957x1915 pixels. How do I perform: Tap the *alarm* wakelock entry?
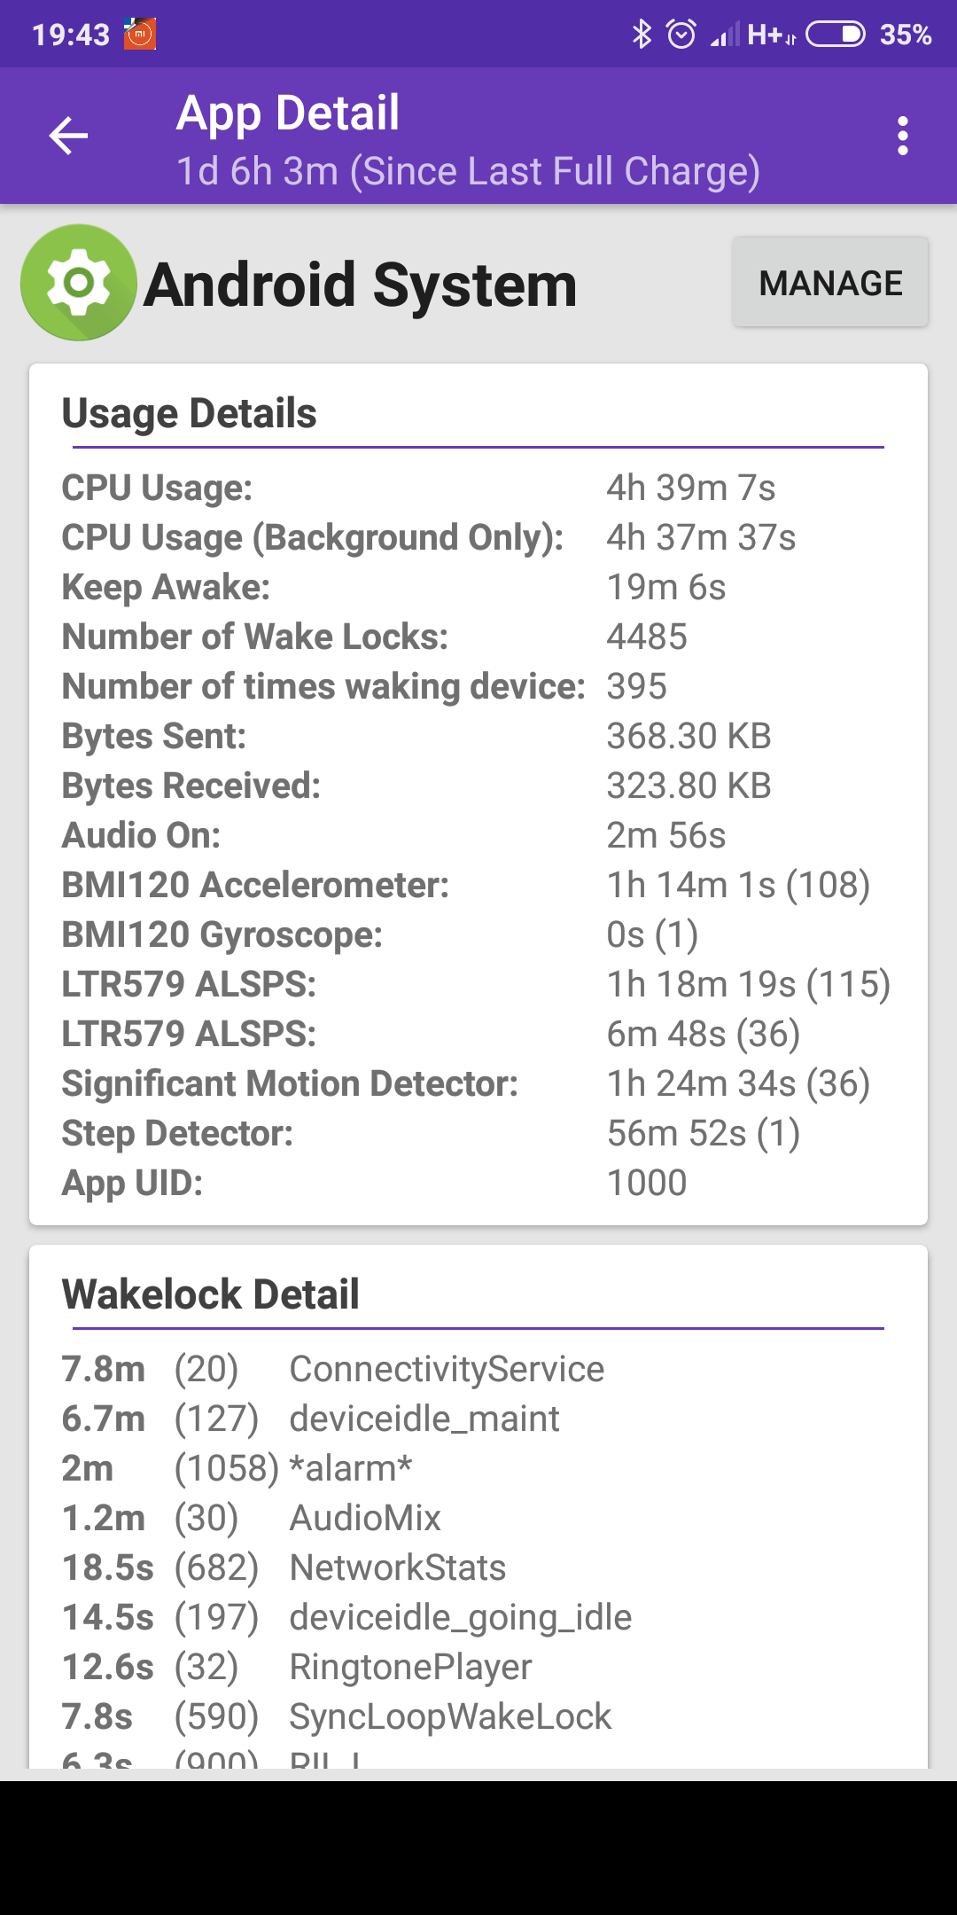(x=351, y=1468)
